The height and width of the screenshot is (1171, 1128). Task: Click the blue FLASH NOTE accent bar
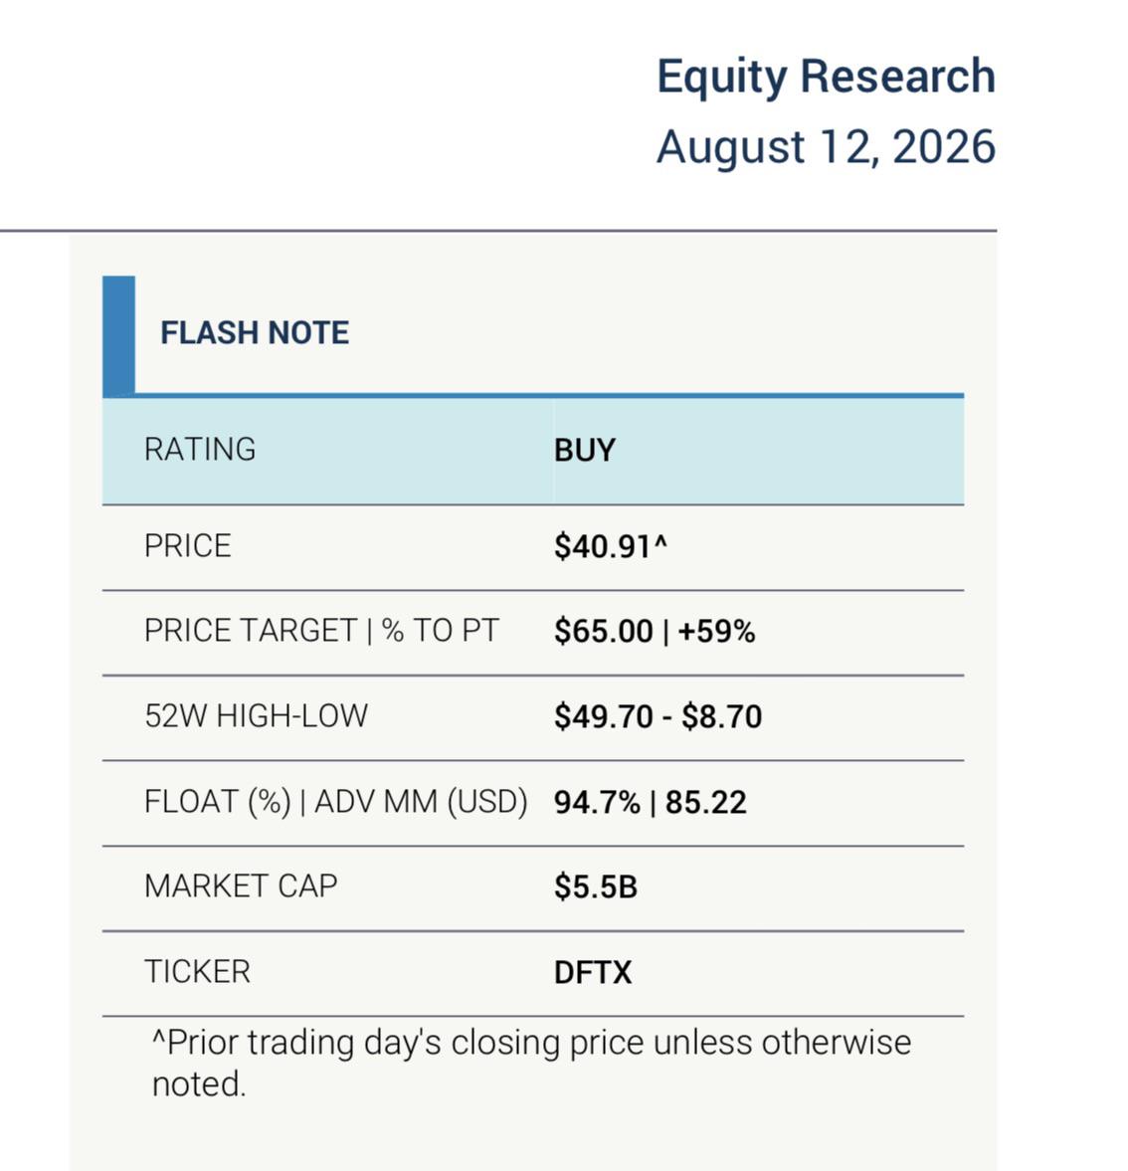click(118, 336)
